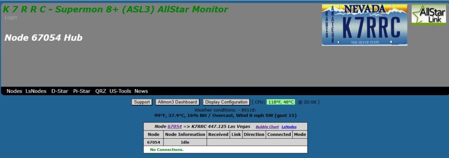Click the Display Configuration button

coord(226,102)
